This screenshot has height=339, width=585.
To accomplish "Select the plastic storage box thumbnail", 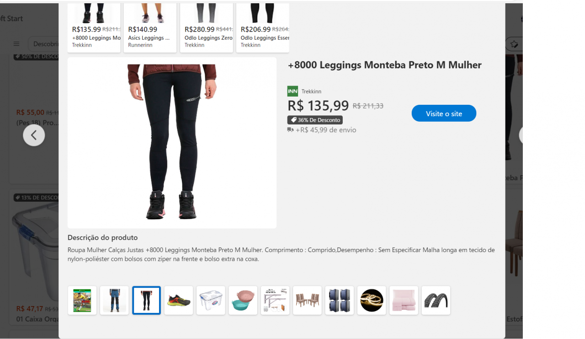I will point(211,301).
